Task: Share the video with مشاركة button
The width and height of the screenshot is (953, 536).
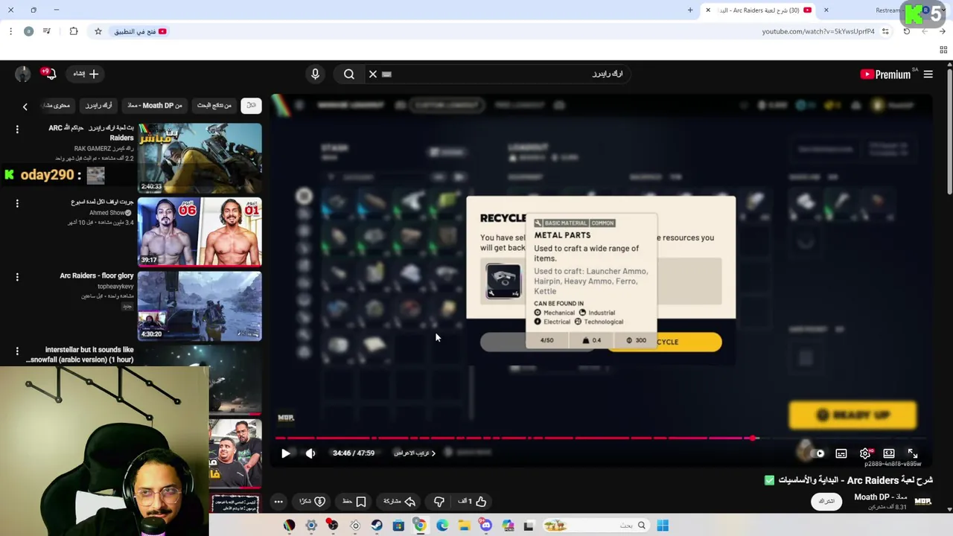Action: click(x=399, y=502)
